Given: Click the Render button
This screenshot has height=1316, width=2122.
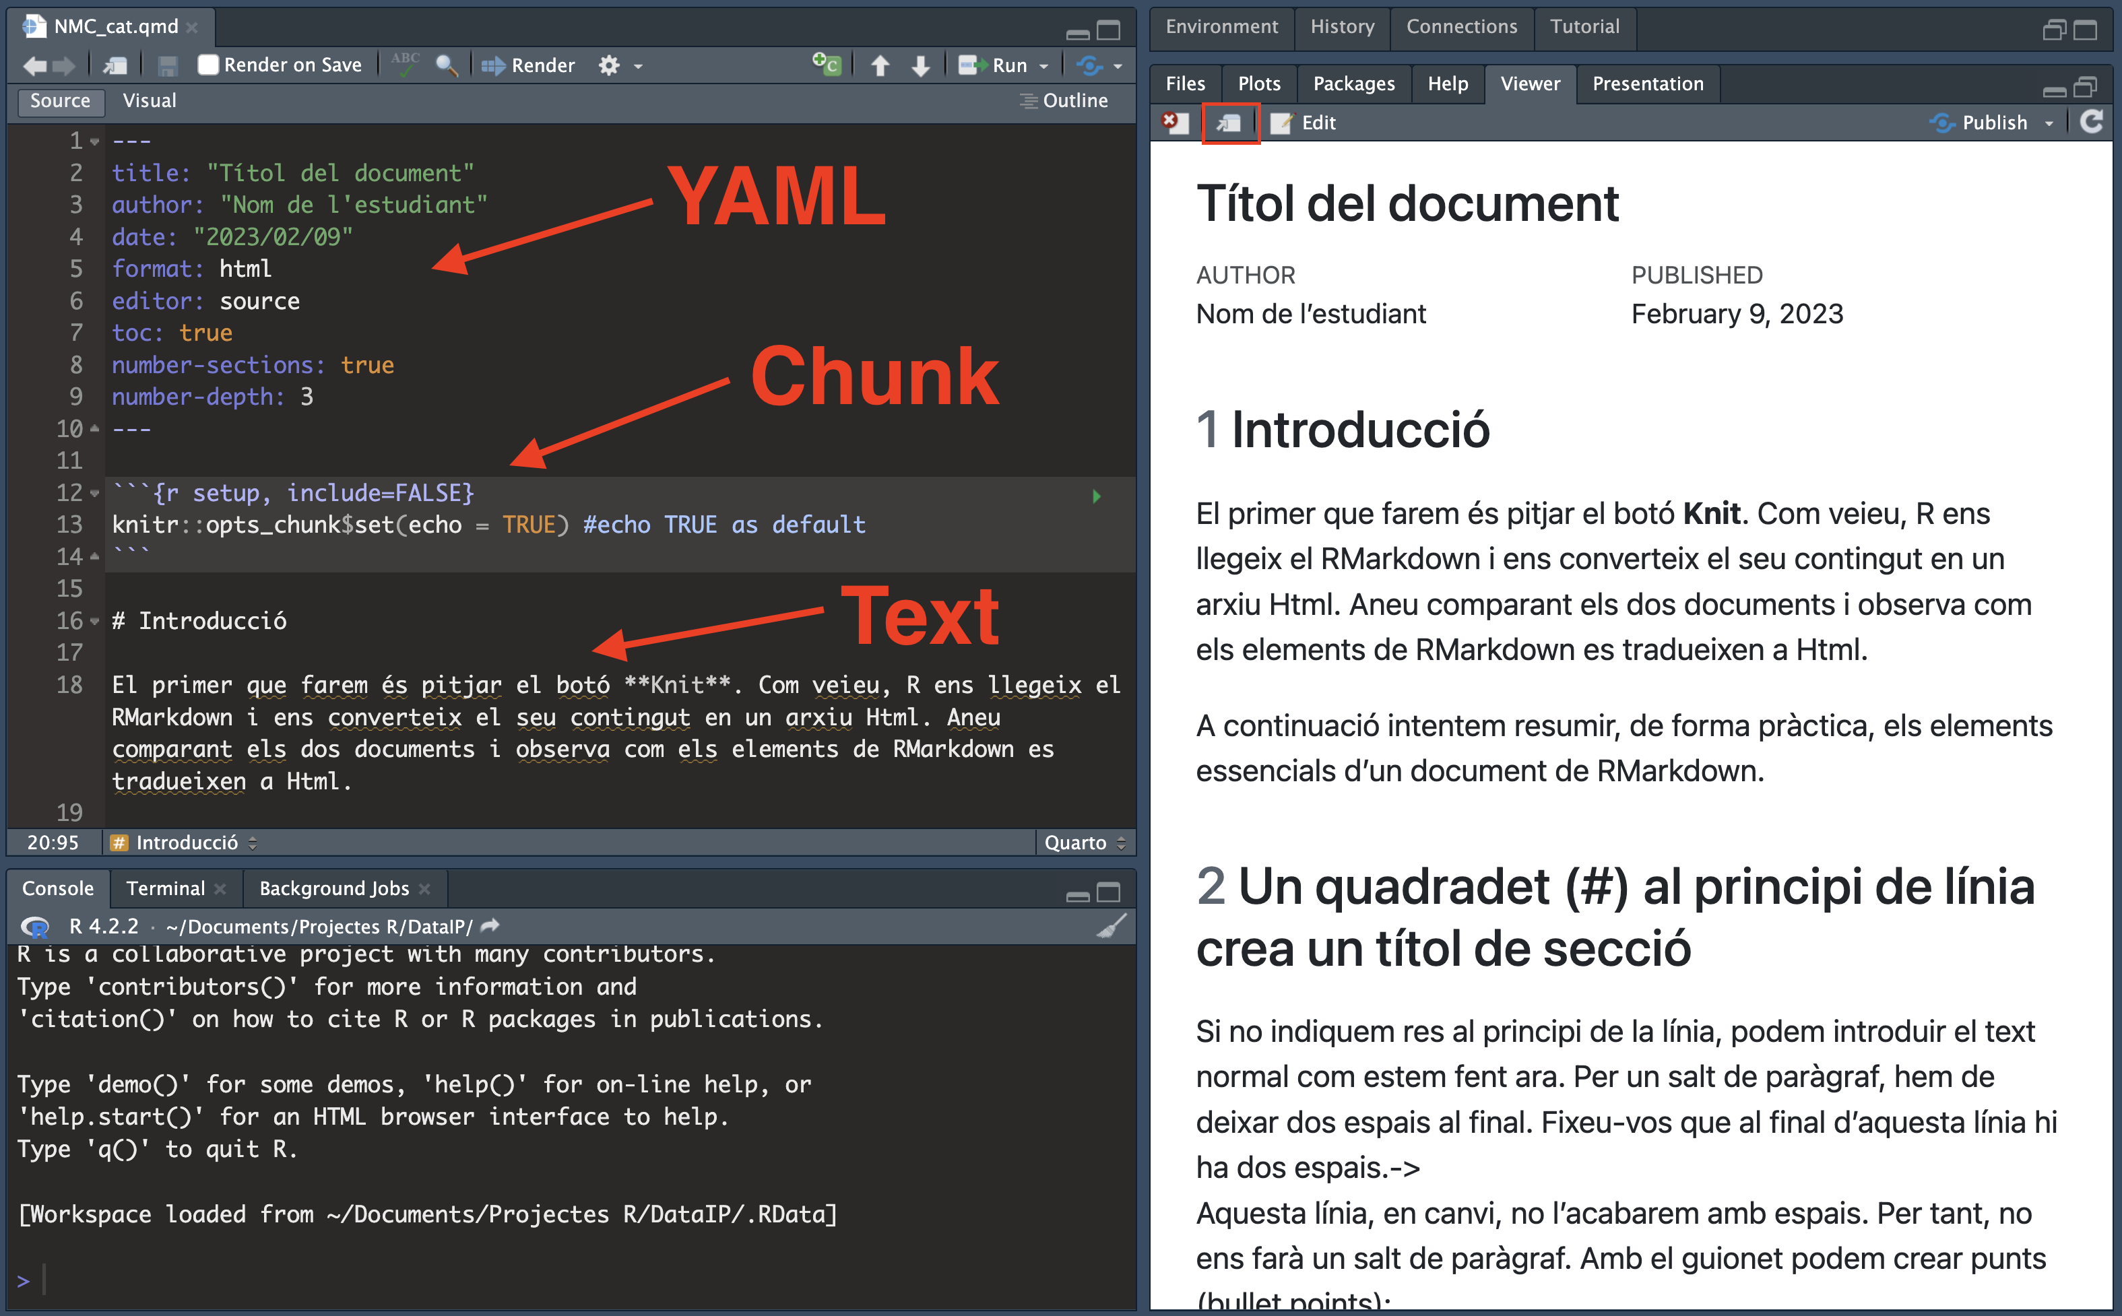Looking at the screenshot, I should (x=529, y=65).
